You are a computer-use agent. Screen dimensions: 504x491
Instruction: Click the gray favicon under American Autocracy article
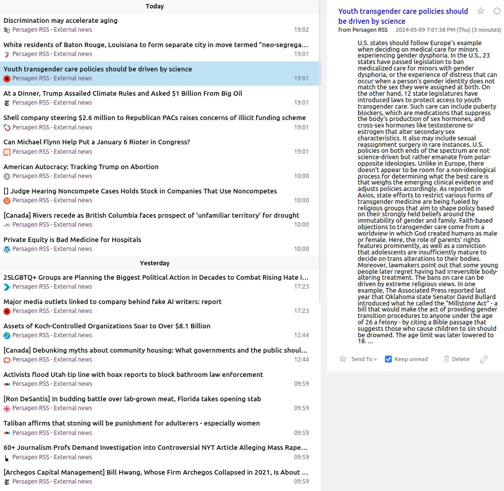7,177
